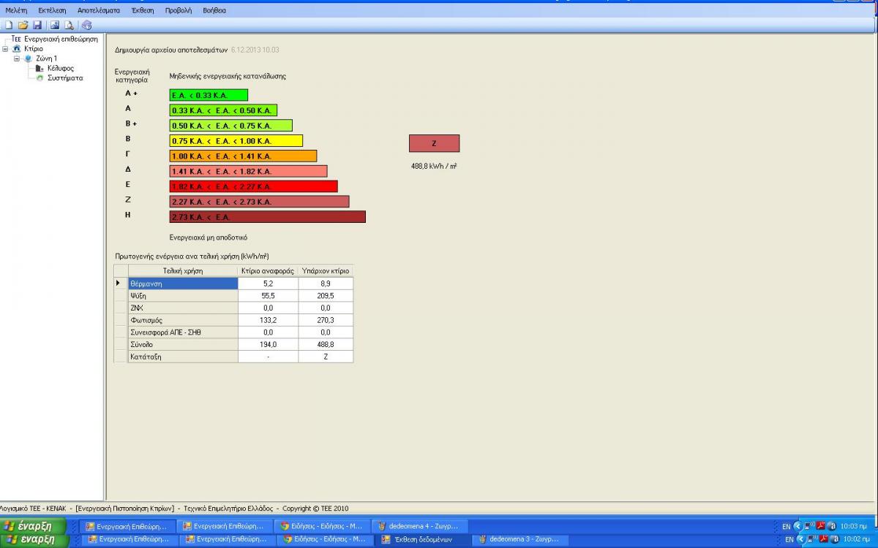Click the globe toolbar icon
This screenshot has height=548, width=878.
tap(86, 25)
